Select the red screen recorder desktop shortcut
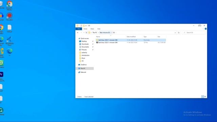Image resolution: width=217 pixels, height=122 pixels. click(9, 17)
